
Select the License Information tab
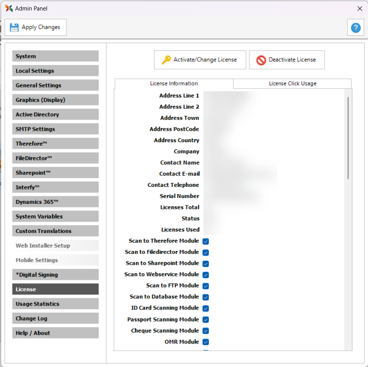(174, 83)
